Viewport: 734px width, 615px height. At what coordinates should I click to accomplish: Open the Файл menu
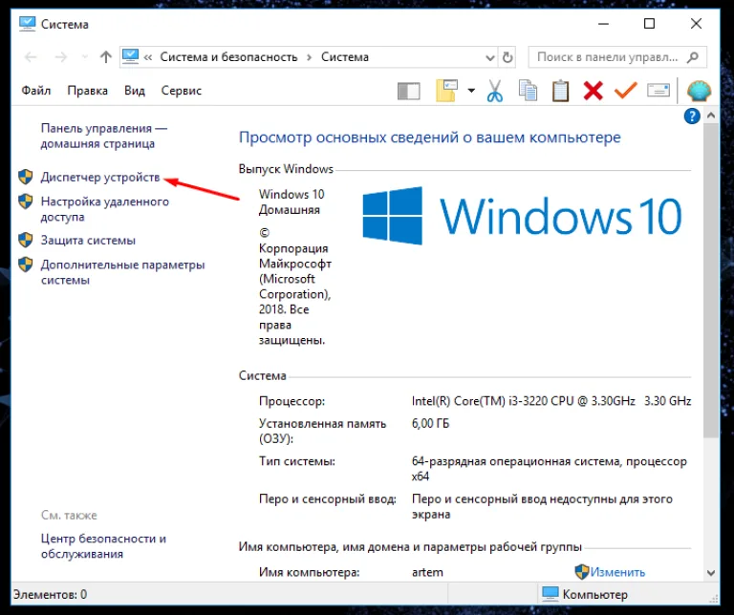coord(36,91)
